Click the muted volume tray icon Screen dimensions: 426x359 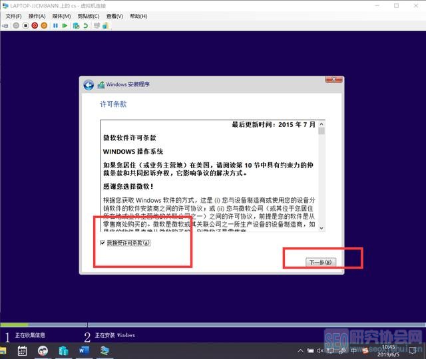319,350
